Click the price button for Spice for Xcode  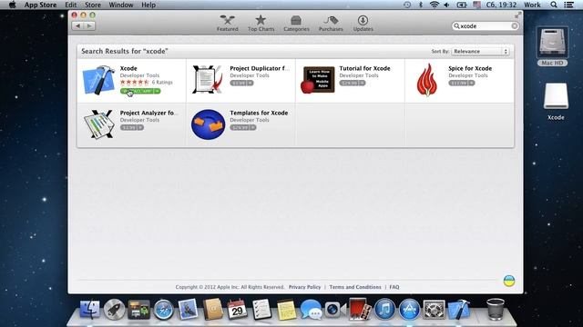point(462,83)
